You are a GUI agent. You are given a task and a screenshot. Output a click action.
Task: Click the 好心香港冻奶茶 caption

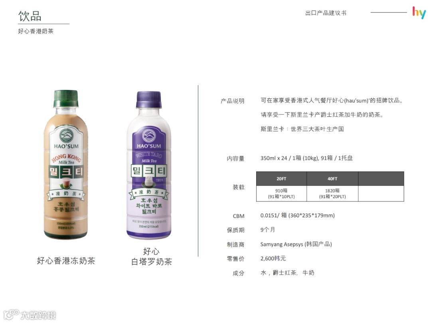pyautogui.click(x=66, y=261)
